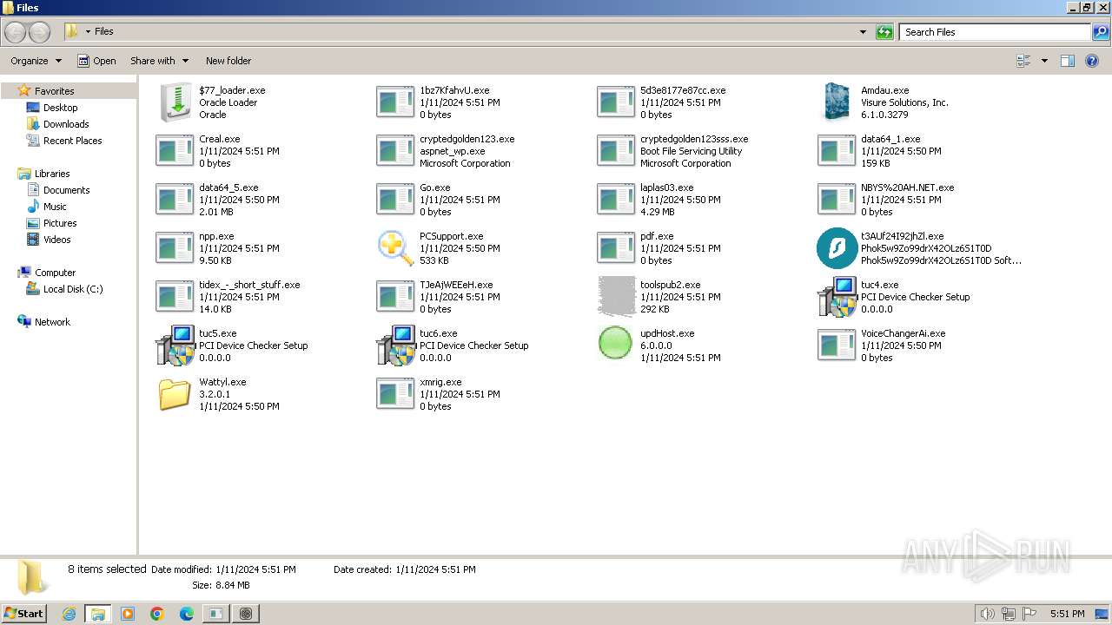Viewport: 1112px width, 625px height.
Task: Click the Back navigation arrow
Action: (16, 32)
